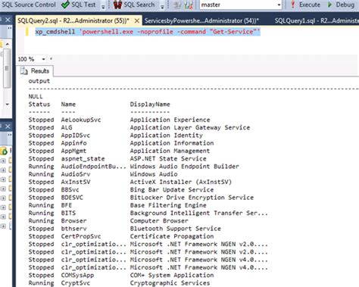The height and width of the screenshot is (287, 359).
Task: Click the 'Status' header in results
Action: 39,105
